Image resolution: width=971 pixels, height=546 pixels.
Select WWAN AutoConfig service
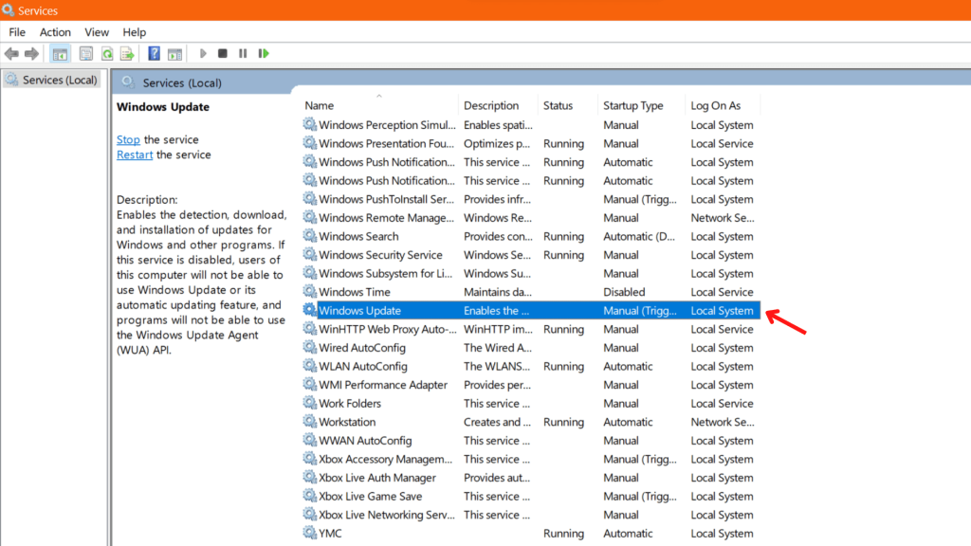point(365,441)
